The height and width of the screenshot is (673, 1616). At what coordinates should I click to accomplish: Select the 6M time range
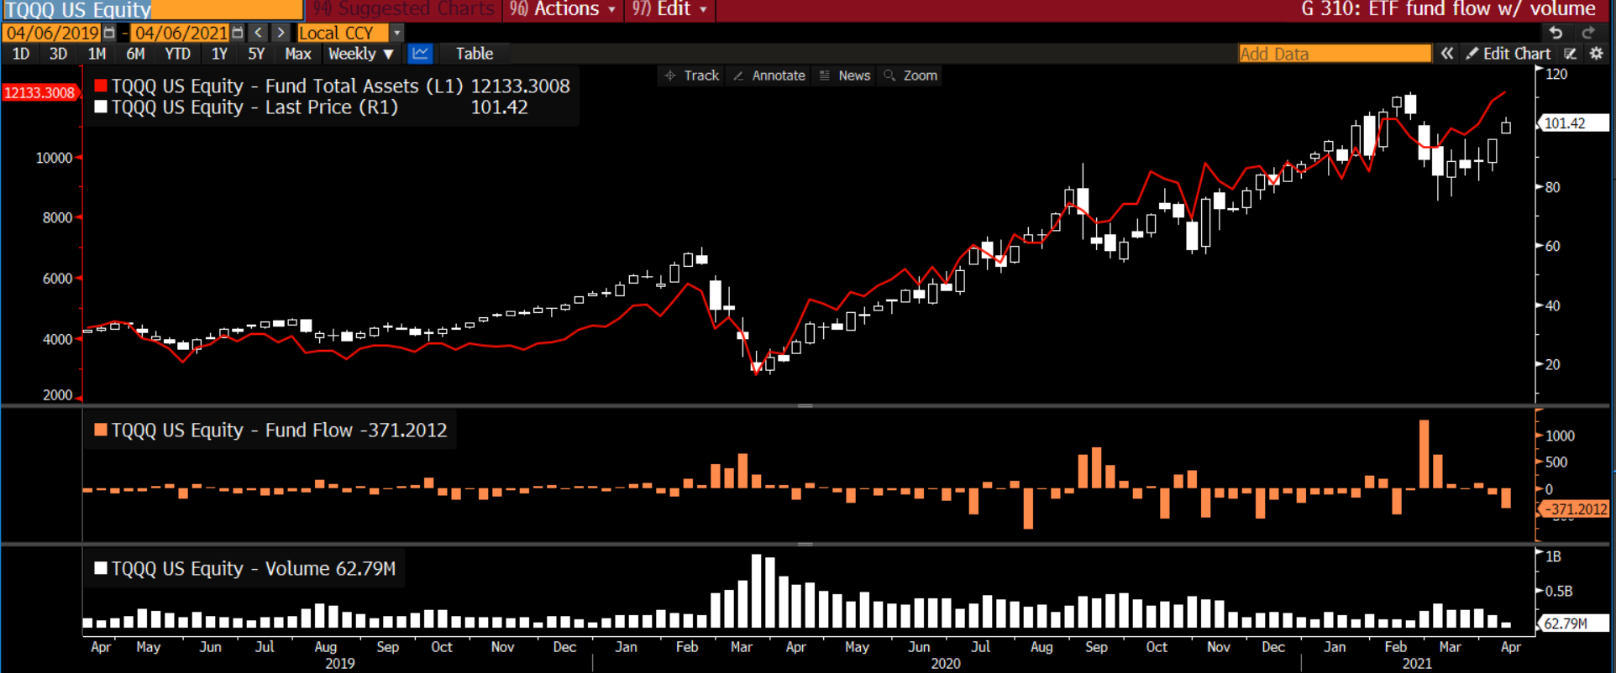[x=135, y=54]
